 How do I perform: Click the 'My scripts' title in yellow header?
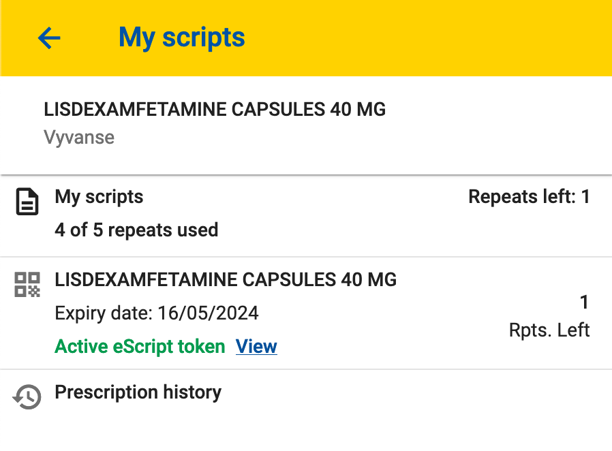181,37
